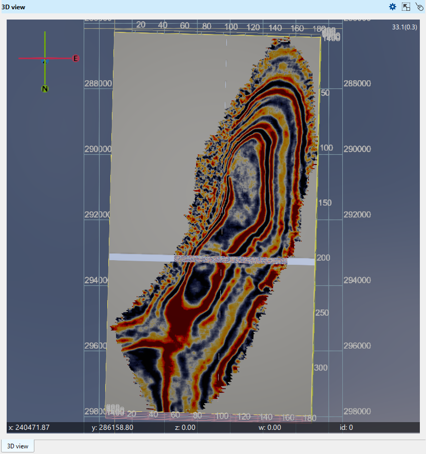The image size is (426, 454).
Task: Click the x coordinate readout in status bar
Action: coord(29,427)
